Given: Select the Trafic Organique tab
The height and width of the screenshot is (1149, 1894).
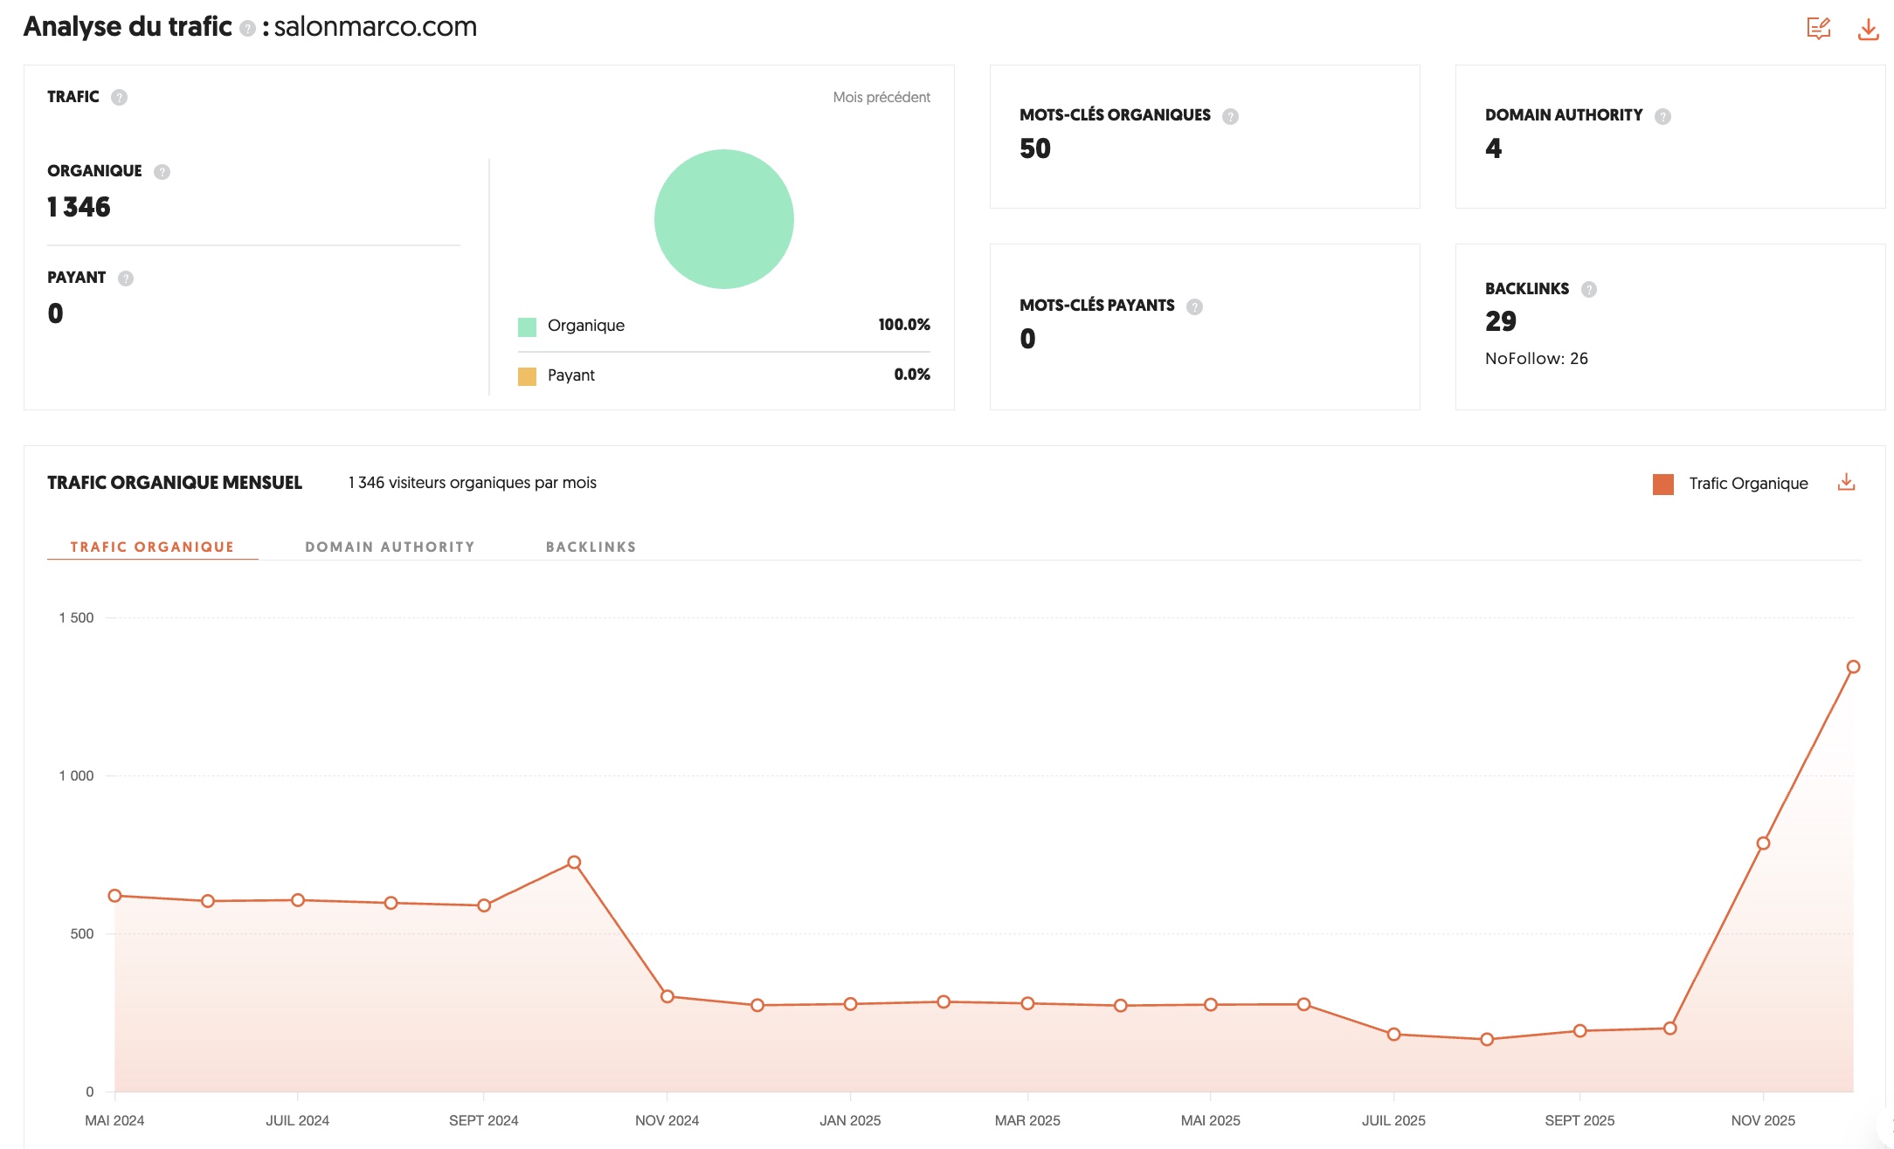Looking at the screenshot, I should point(152,547).
